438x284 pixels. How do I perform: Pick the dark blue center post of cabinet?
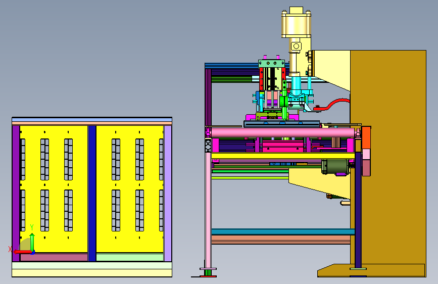[92, 194]
